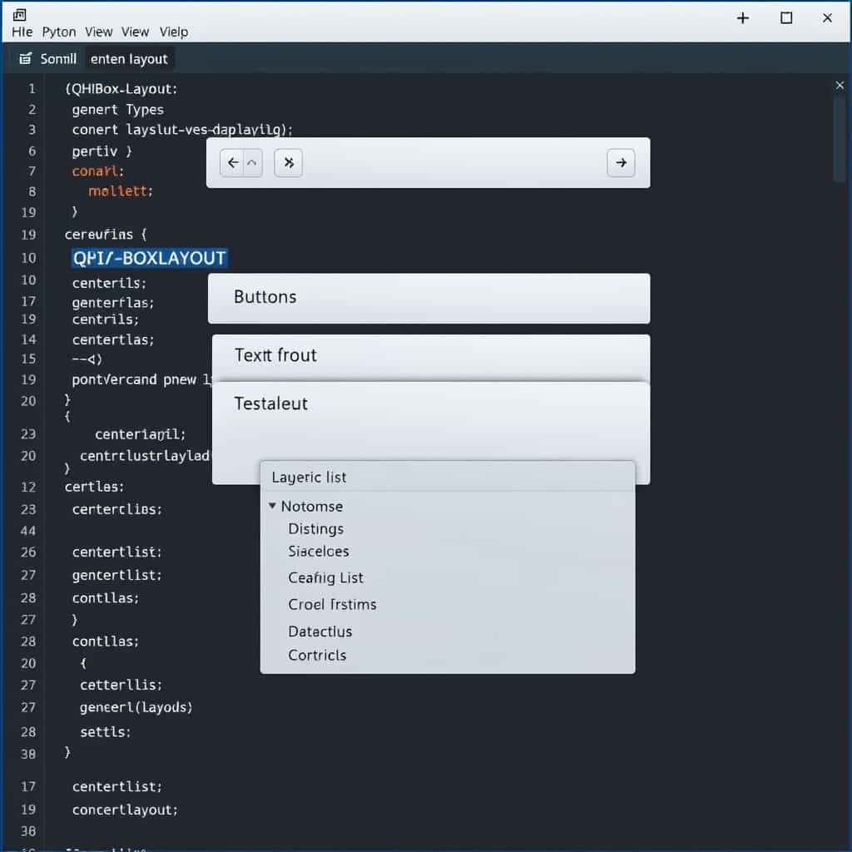Close the application window
852x852 pixels.
(x=827, y=18)
